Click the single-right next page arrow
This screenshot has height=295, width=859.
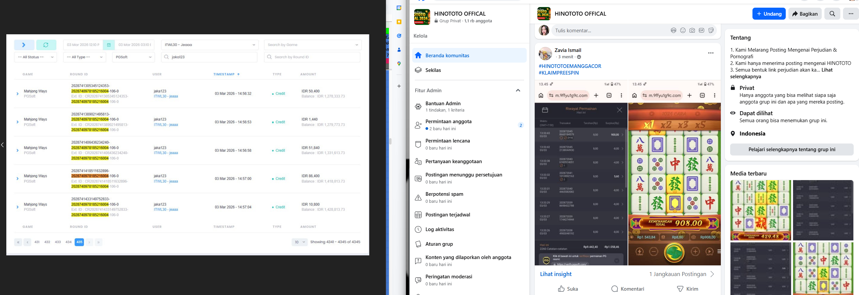click(x=89, y=242)
